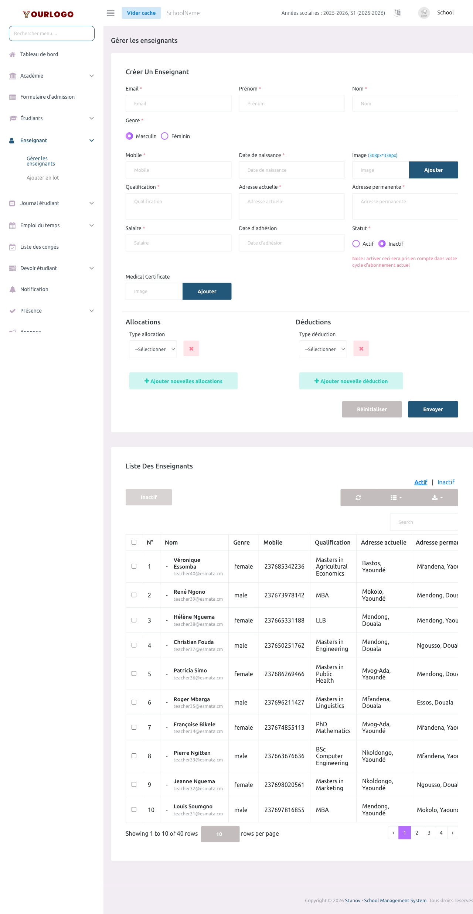Click the language translation icon in header

point(397,13)
